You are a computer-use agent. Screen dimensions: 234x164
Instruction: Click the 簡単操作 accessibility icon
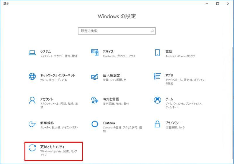click(x=32, y=124)
